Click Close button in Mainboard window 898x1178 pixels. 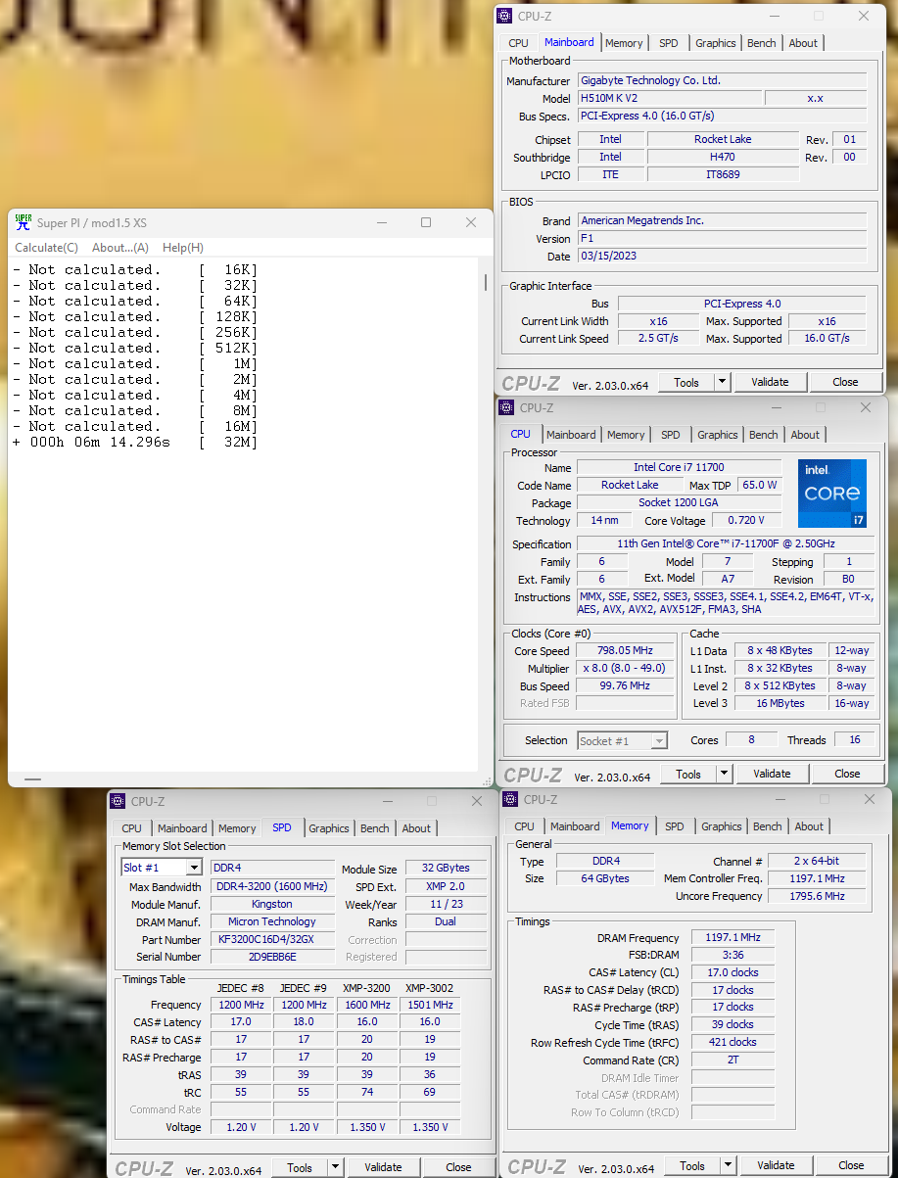(x=845, y=382)
